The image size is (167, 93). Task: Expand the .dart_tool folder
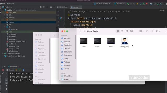[x=5, y=13]
